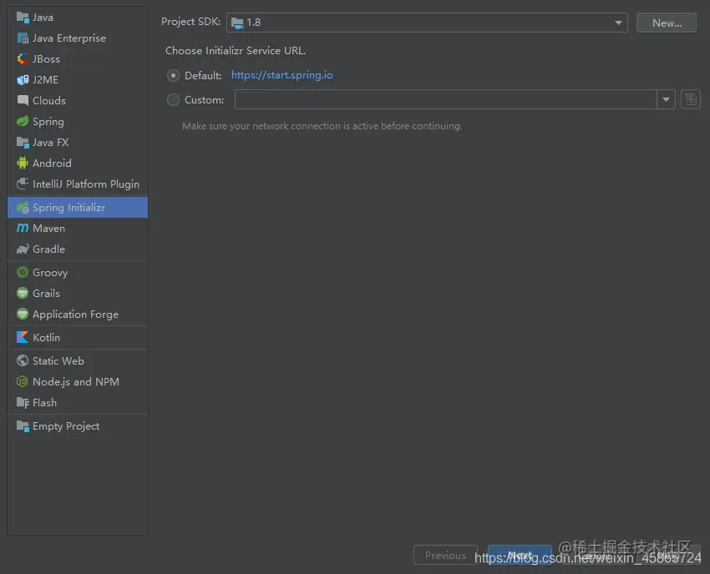Choose Kotlin project type label
Screen dimensions: 710x574
pyautogui.click(x=46, y=337)
